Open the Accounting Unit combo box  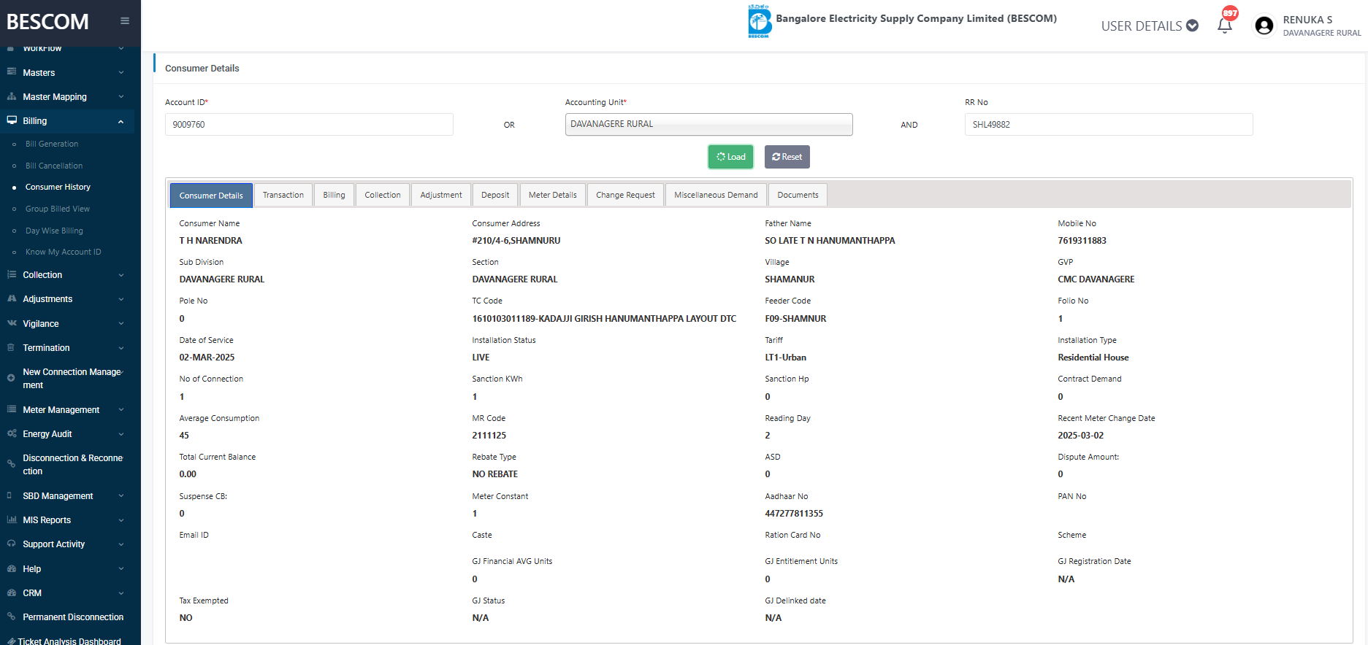click(708, 124)
